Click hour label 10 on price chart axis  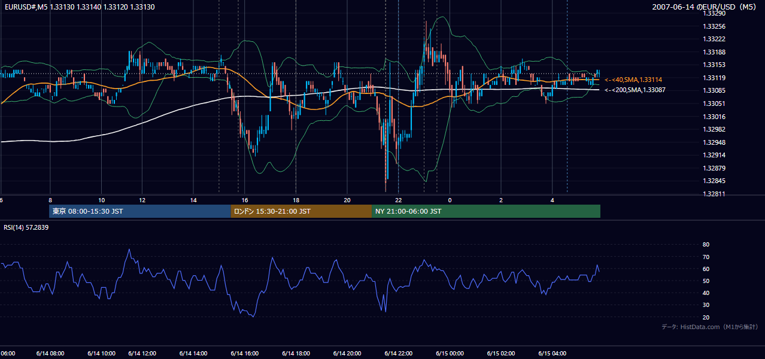coord(101,200)
